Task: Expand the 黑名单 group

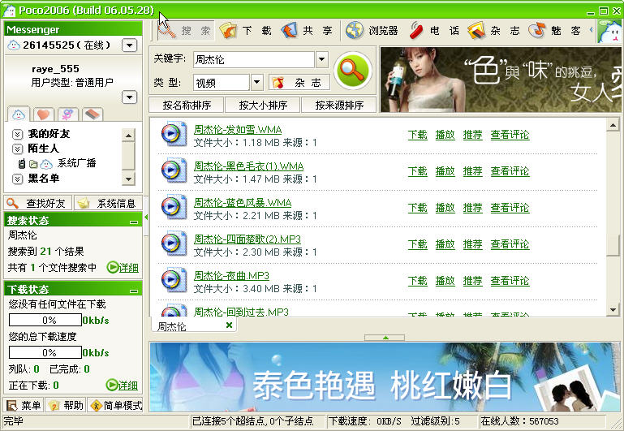Action: point(17,179)
